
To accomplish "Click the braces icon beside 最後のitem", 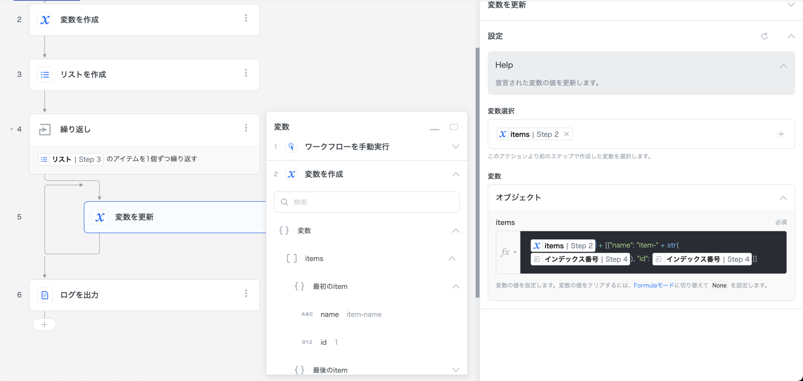I will 299,370.
